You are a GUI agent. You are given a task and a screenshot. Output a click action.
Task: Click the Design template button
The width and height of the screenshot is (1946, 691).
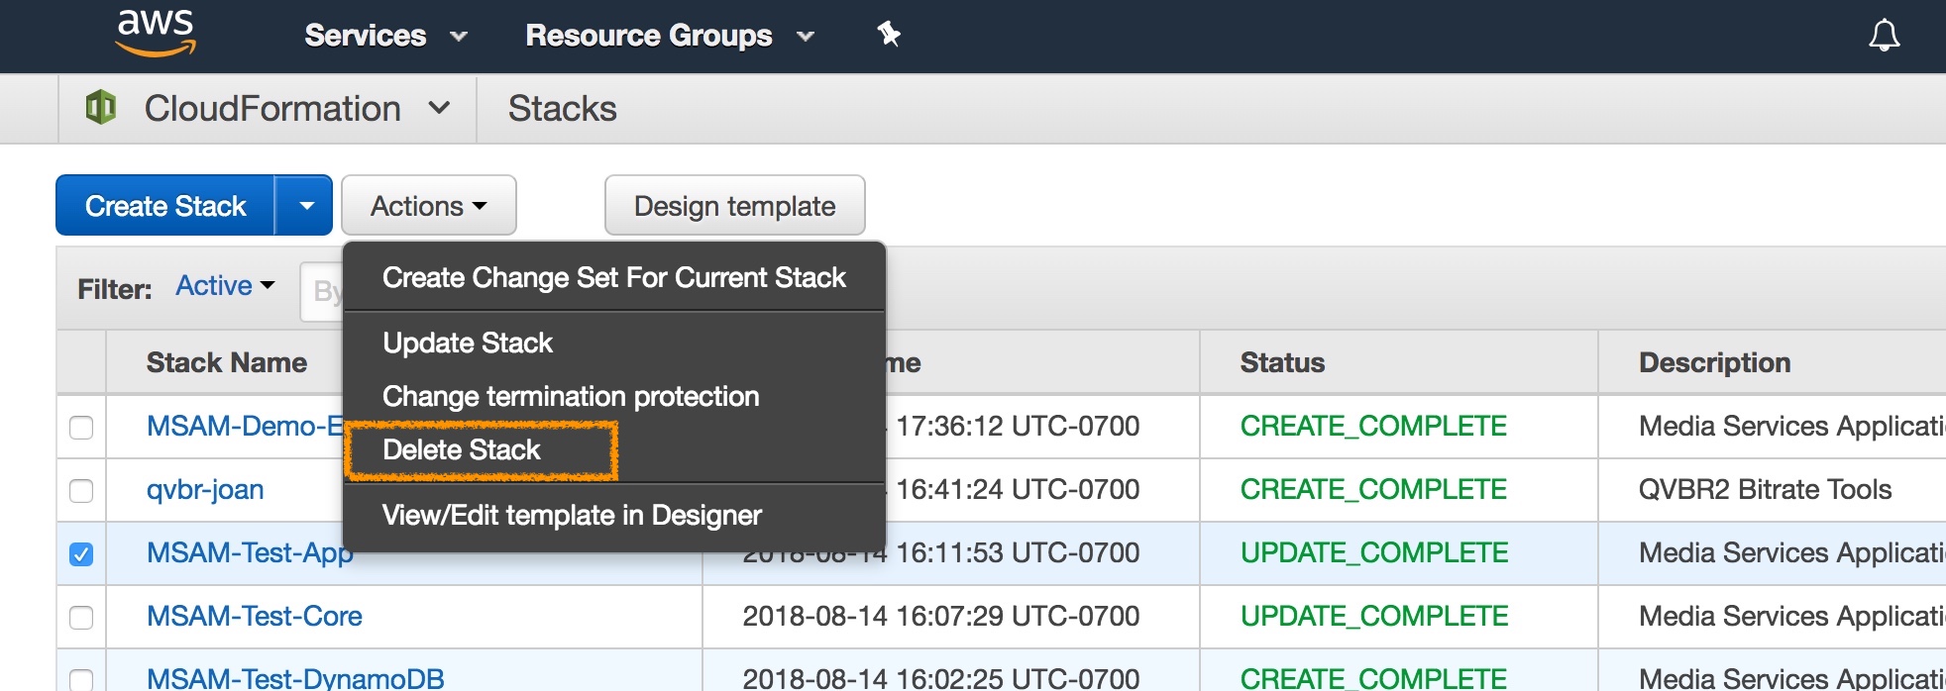[734, 206]
